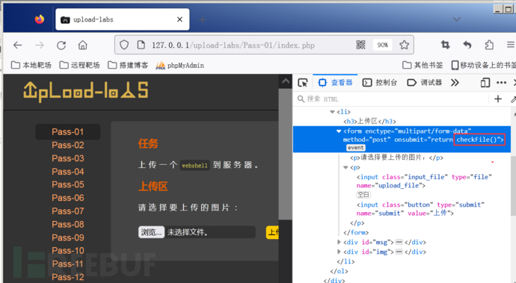This screenshot has width=516, height=283.
Task: Open Pass-04 in the sidebar
Action: pyautogui.click(x=68, y=171)
